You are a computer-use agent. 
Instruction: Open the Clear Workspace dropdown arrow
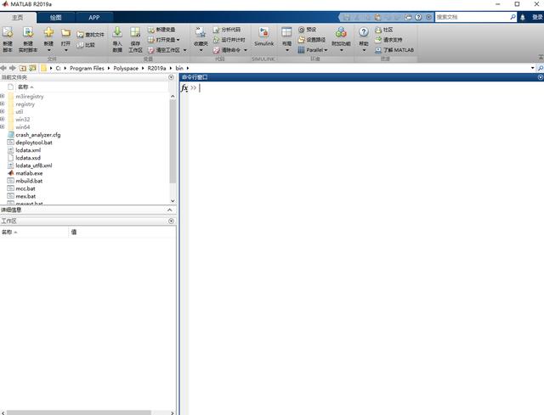click(x=185, y=50)
